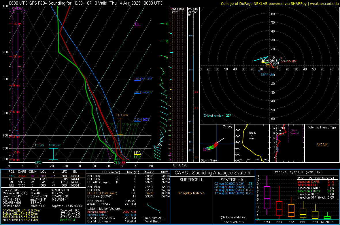This screenshot has width=340, height=225.
Task: Click the green SHIP = 0.3 value
Action: tap(67, 220)
